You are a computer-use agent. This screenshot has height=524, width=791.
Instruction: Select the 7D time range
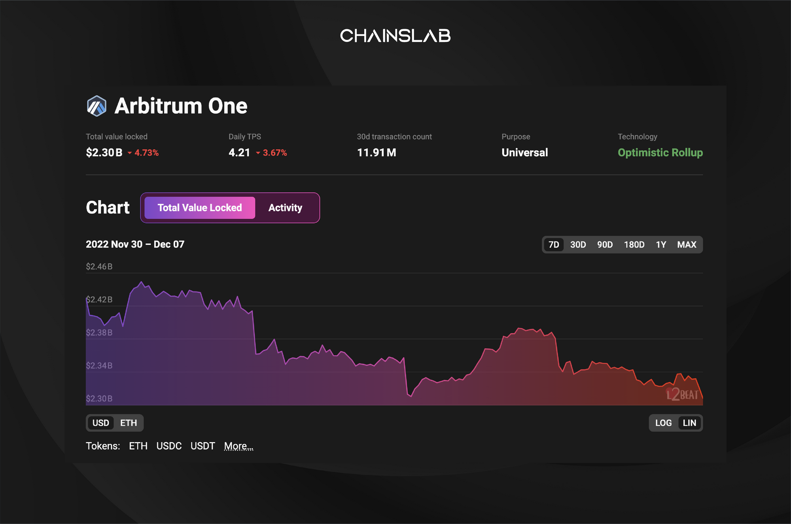tap(554, 245)
